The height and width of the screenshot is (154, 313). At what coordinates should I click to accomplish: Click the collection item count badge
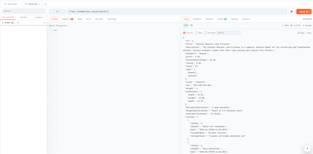pyautogui.click(x=18, y=23)
